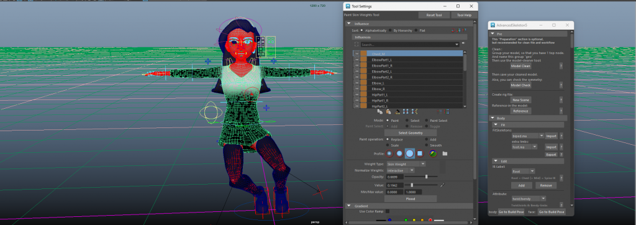Viewport: 636px width, 225px height.
Task: Select Elbow_L influence row
Action: 407,83
